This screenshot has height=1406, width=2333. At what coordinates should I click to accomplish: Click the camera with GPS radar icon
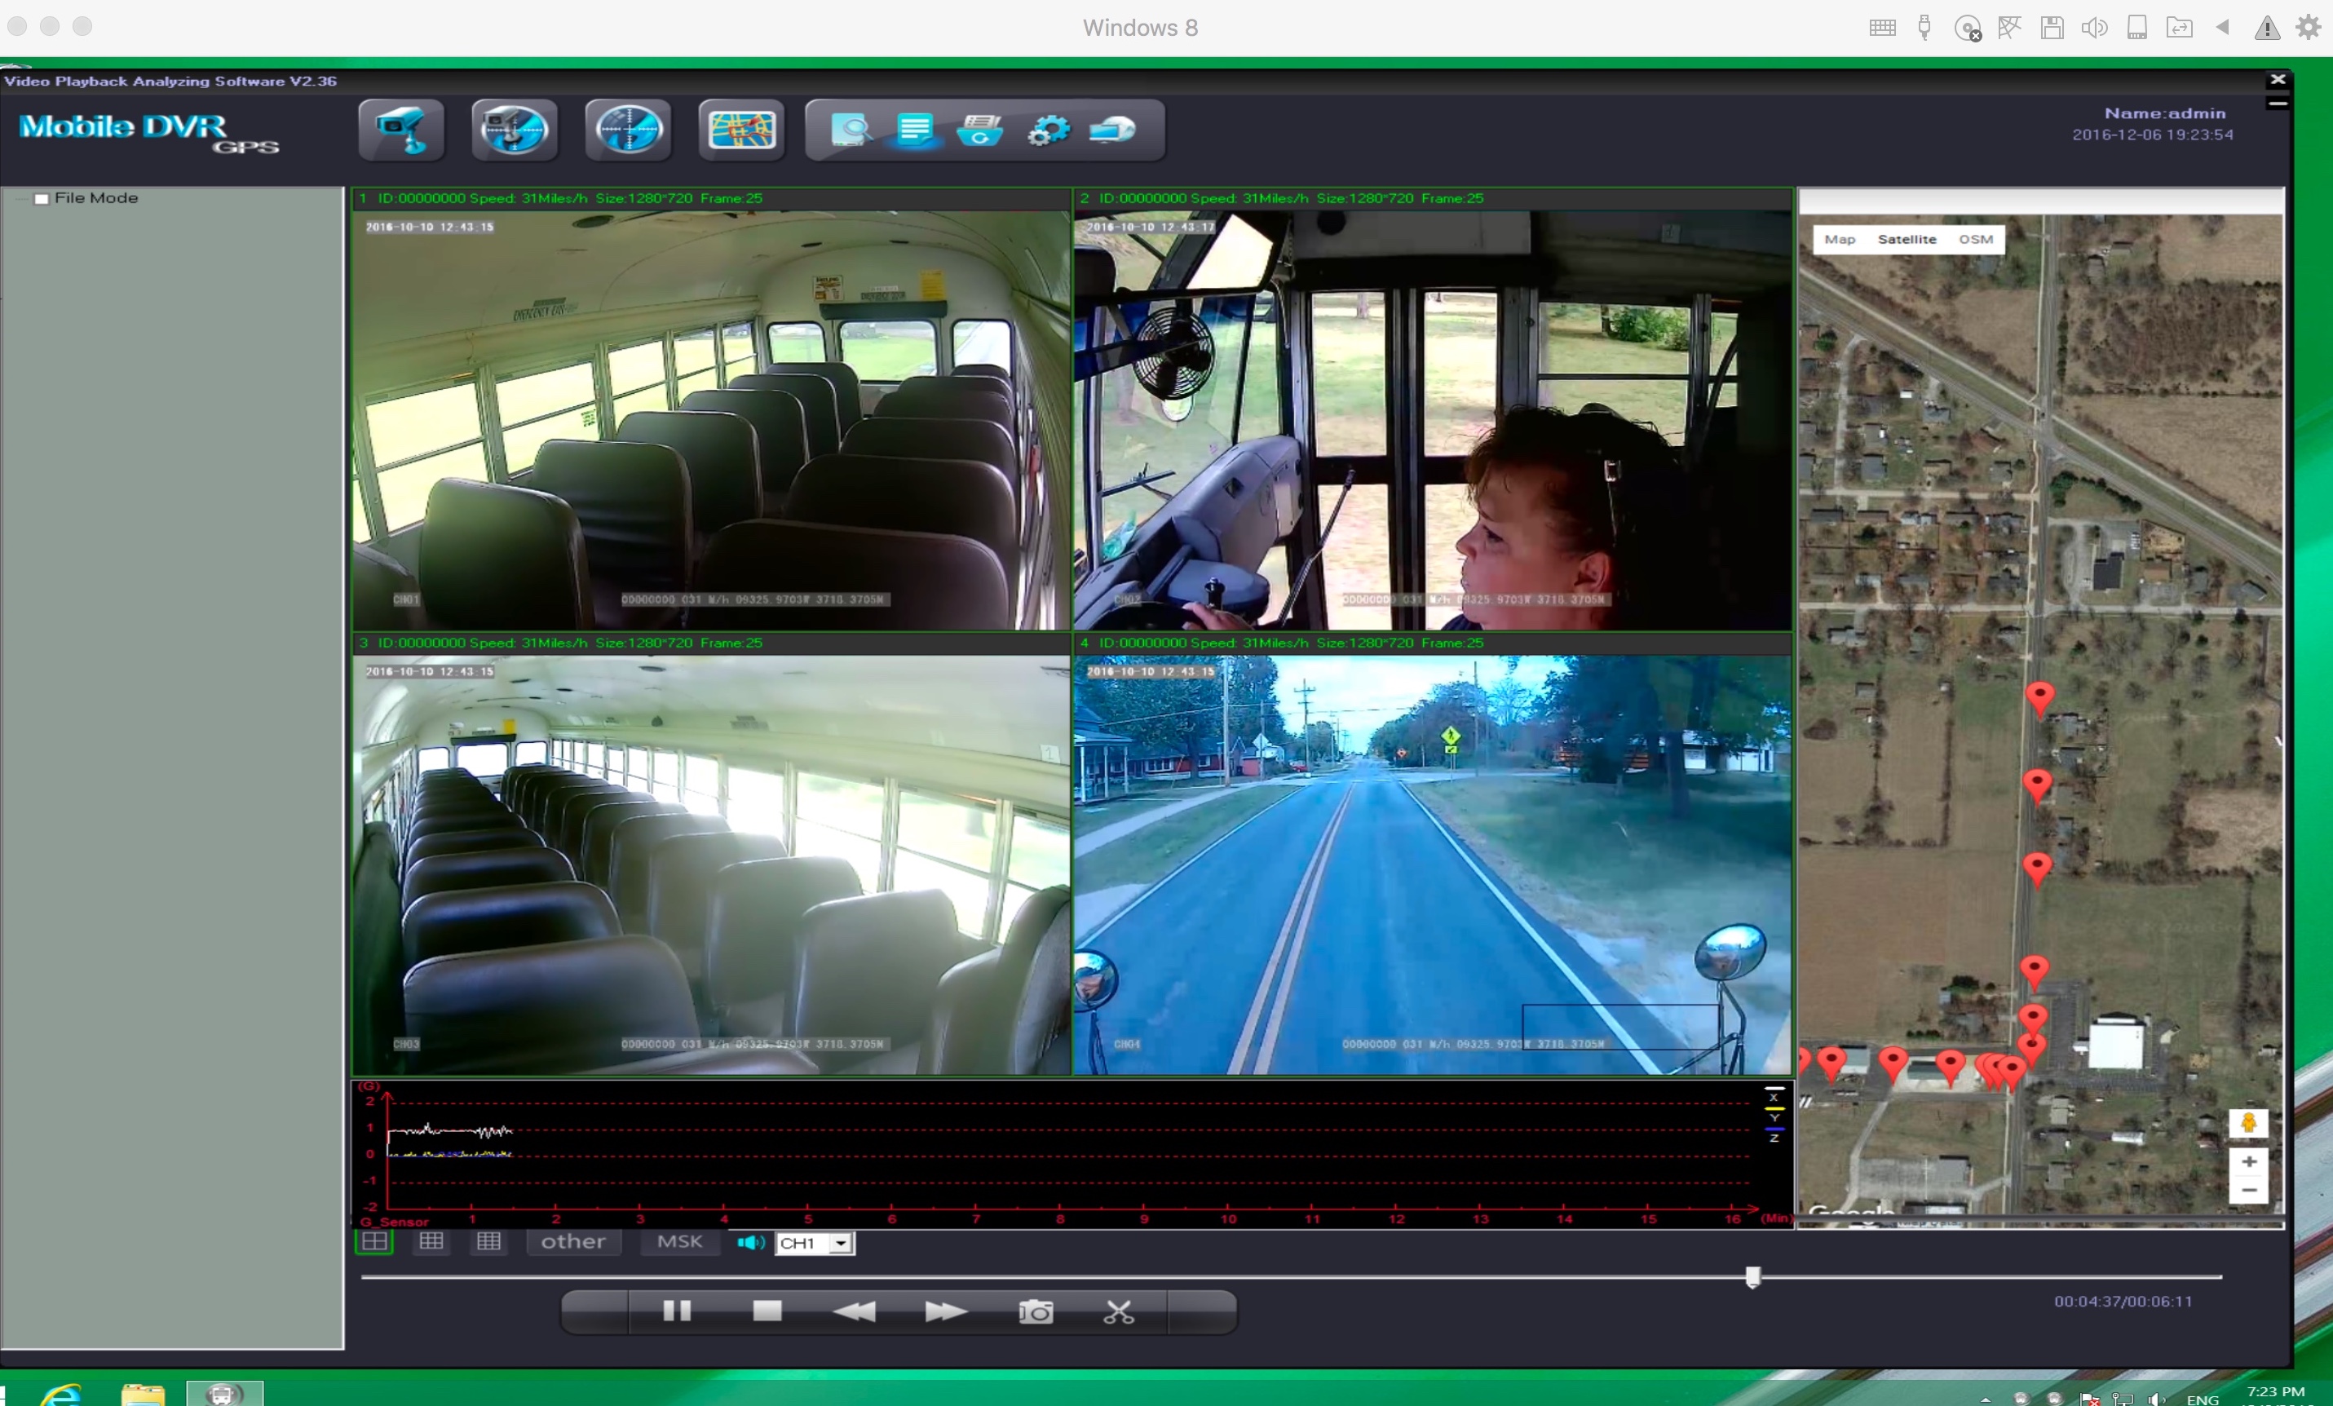click(x=514, y=130)
